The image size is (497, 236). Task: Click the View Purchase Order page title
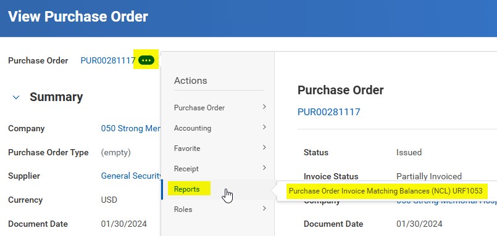[x=78, y=17]
